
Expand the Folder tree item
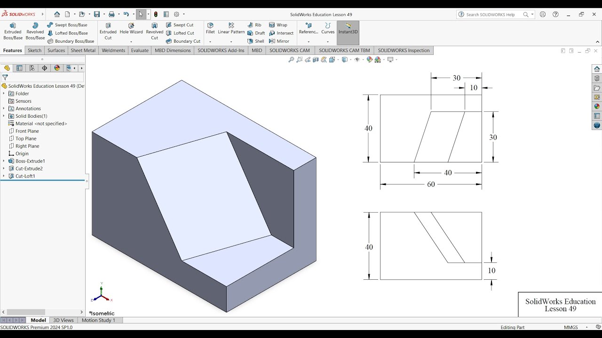pos(4,93)
